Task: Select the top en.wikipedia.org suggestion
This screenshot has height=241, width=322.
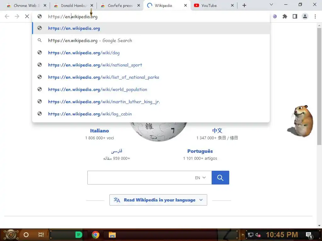Action: [151, 28]
